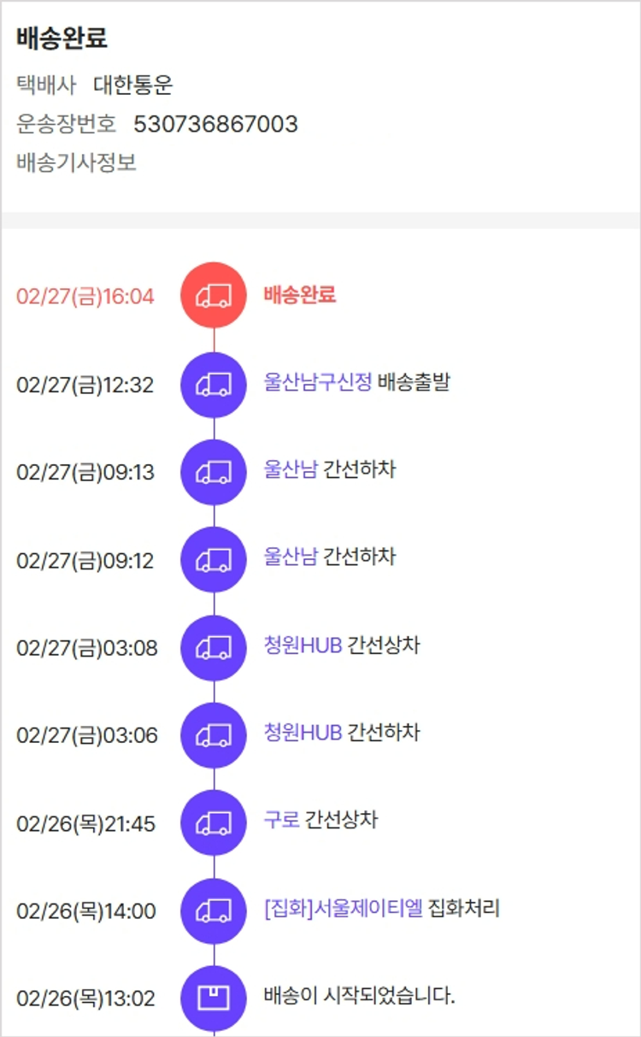Open the 구로 location link
This screenshot has height=1037, width=641.
pyautogui.click(x=282, y=821)
